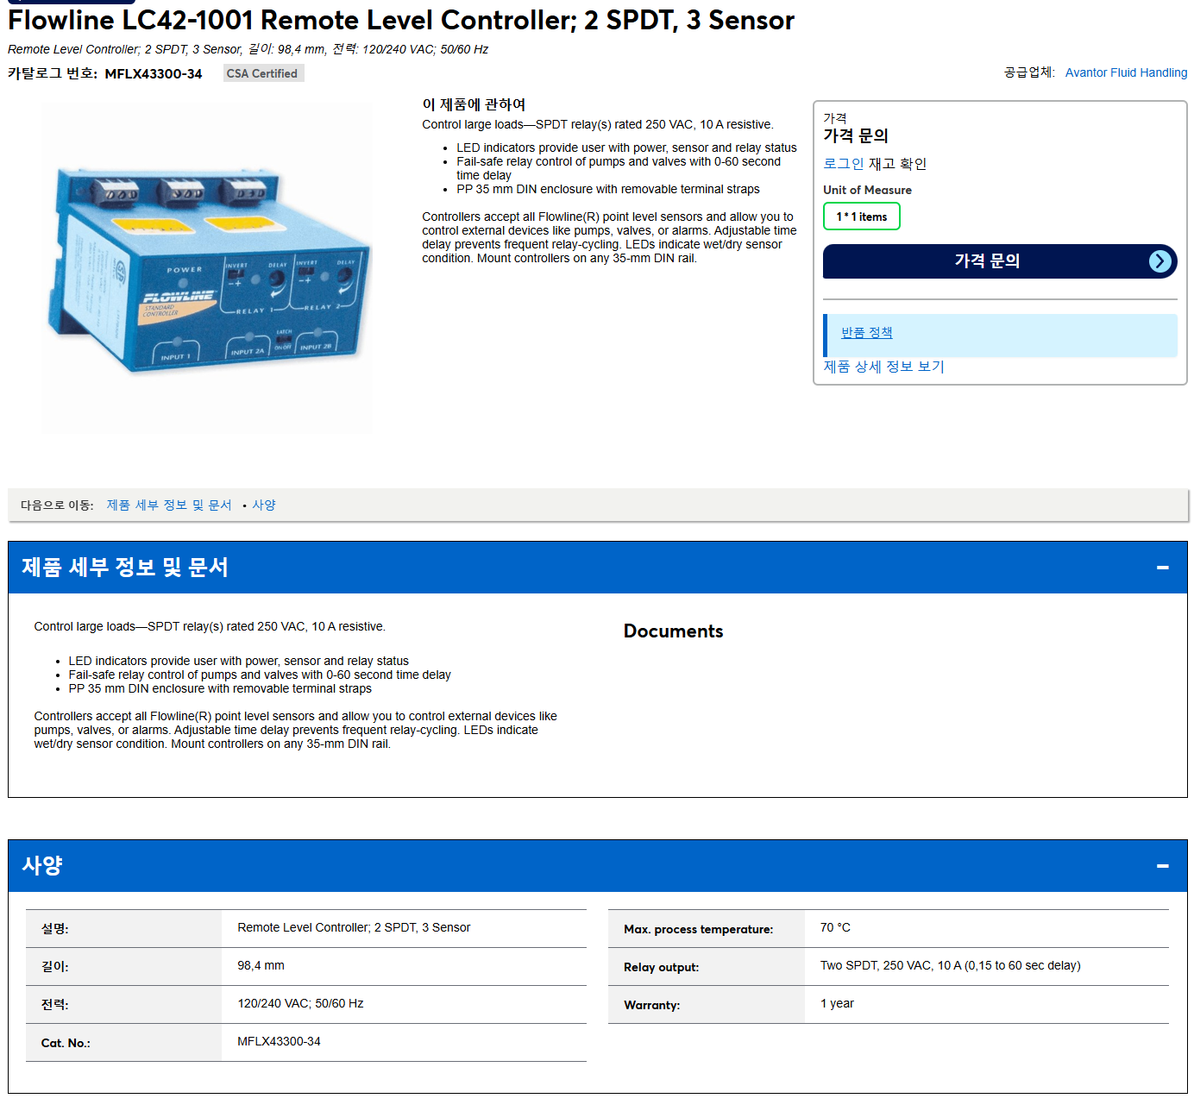Click the Documents heading
This screenshot has height=1111, width=1194.
673,631
